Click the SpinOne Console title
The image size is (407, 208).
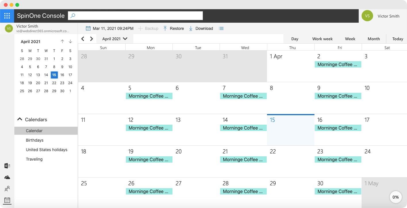point(41,16)
